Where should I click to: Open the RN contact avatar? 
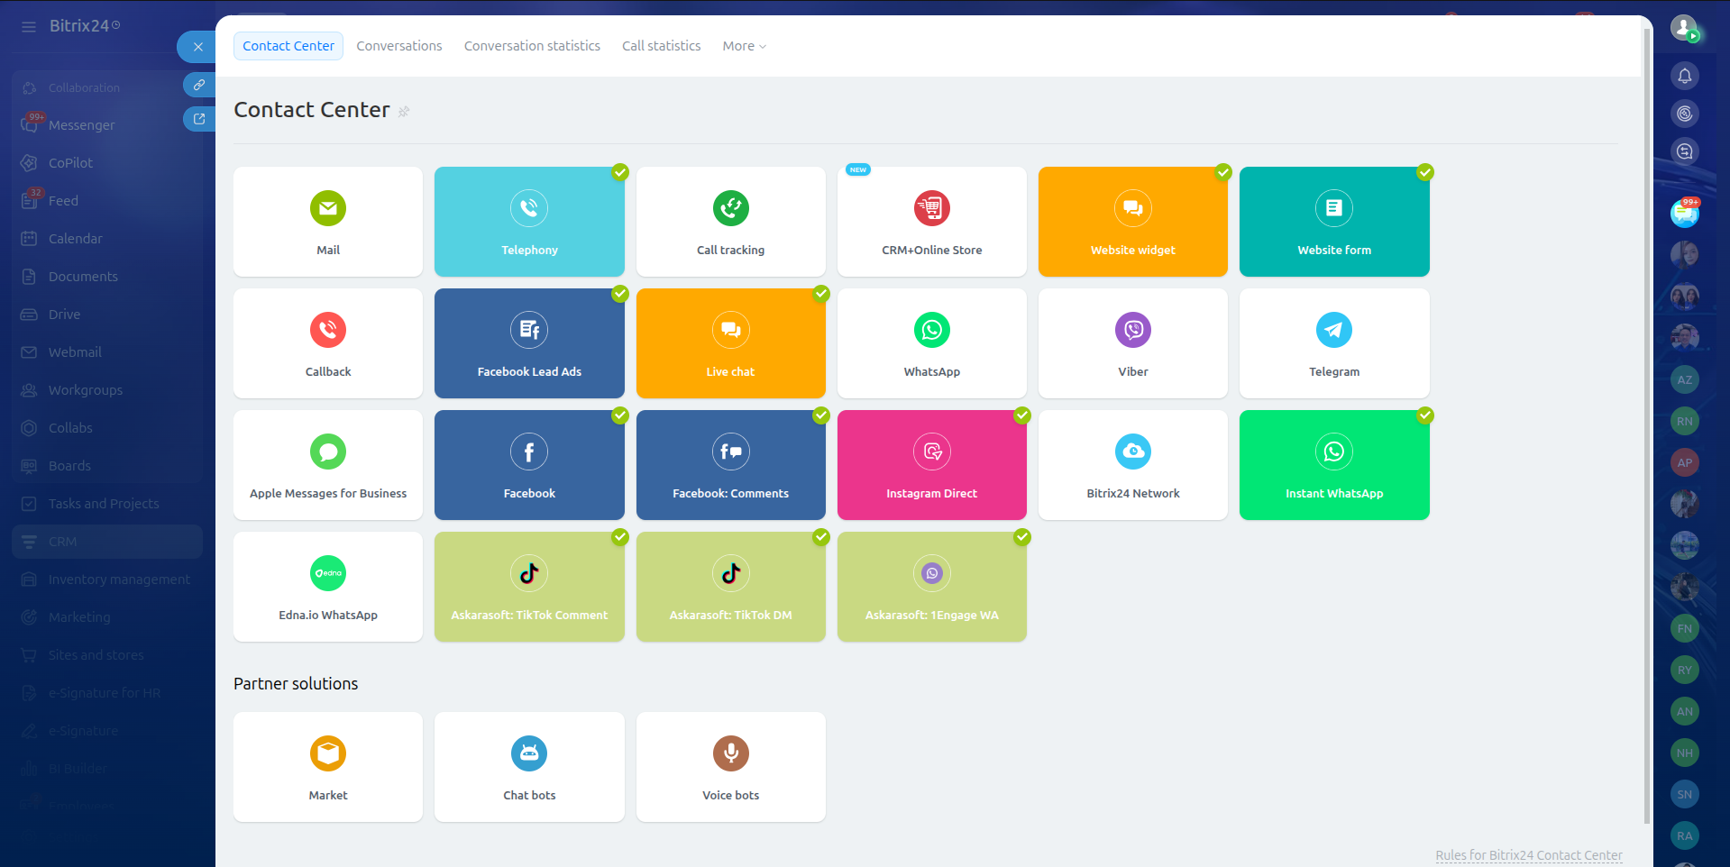click(x=1684, y=421)
